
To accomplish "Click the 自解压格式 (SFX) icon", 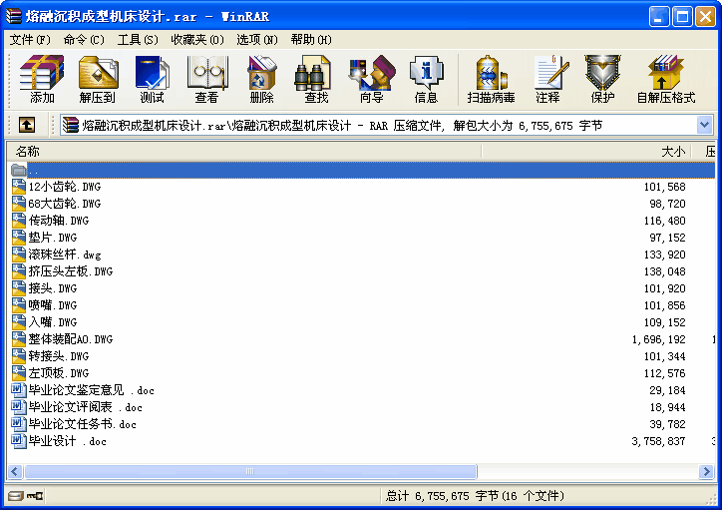I will point(666,78).
